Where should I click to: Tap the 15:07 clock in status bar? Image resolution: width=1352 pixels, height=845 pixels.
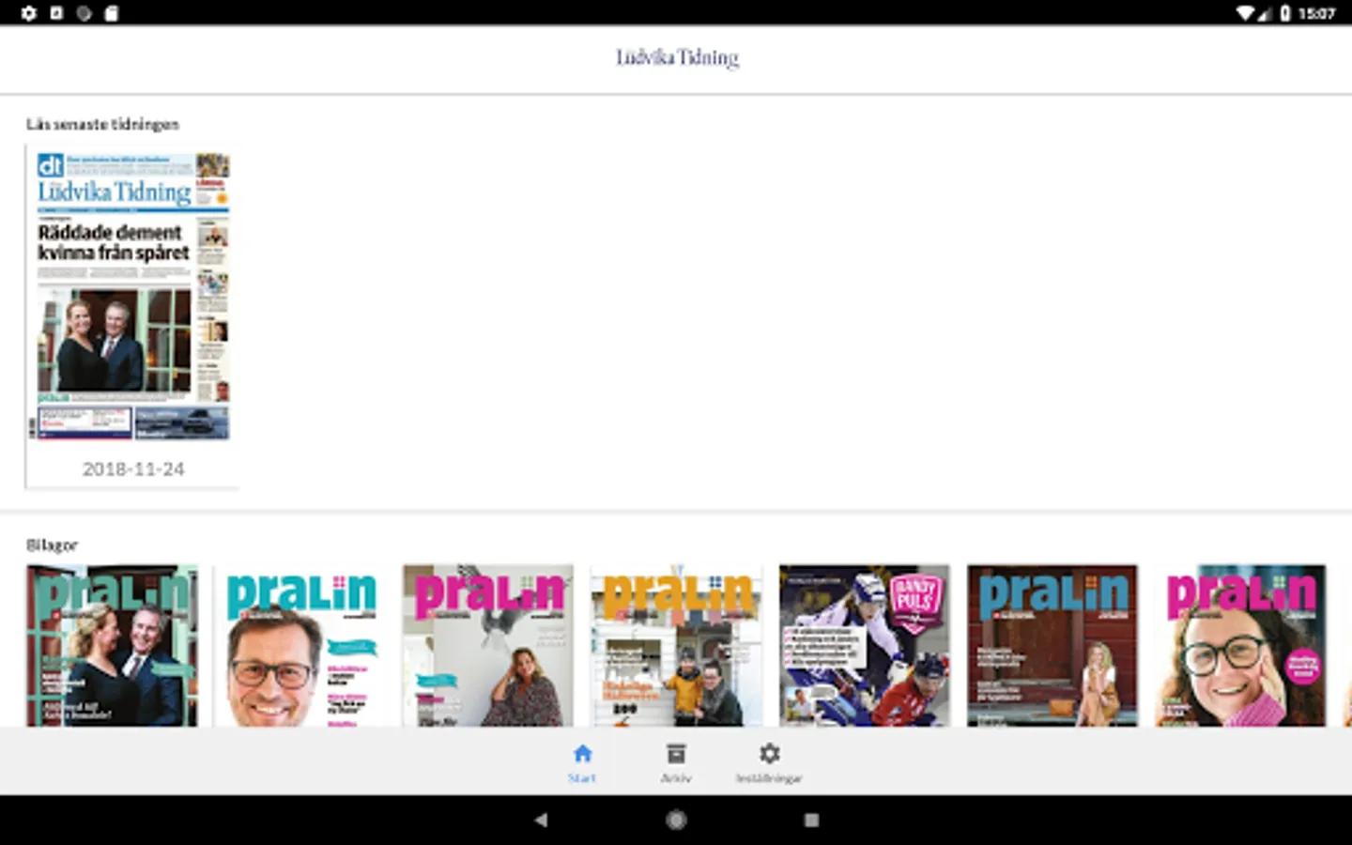tap(1316, 13)
